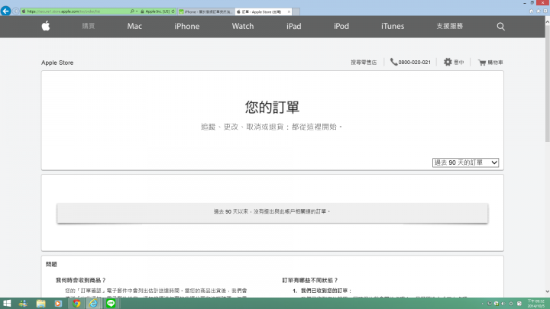Open the search magnifier in Apple navigation

click(x=500, y=26)
